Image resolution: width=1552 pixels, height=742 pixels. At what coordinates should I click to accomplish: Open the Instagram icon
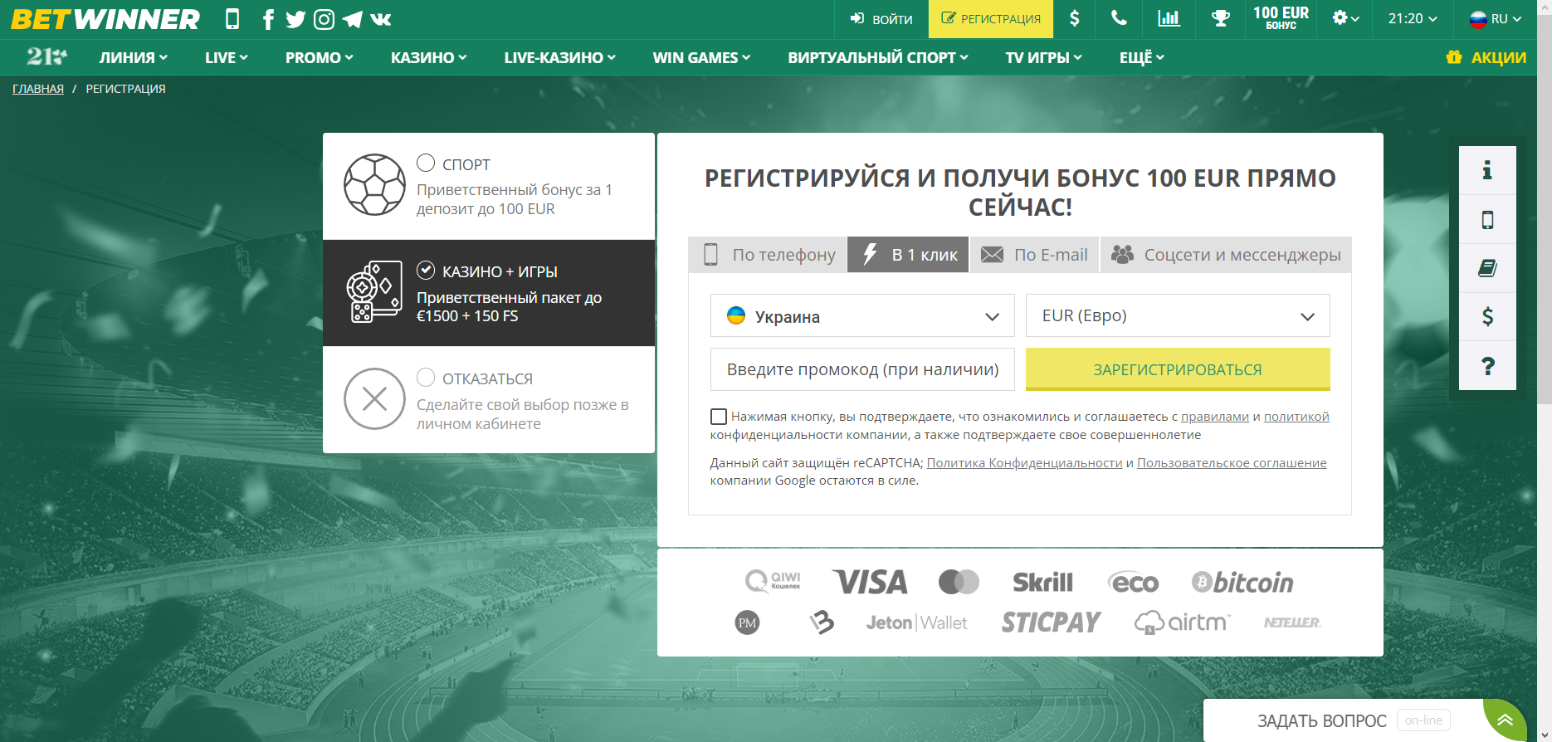tap(325, 19)
